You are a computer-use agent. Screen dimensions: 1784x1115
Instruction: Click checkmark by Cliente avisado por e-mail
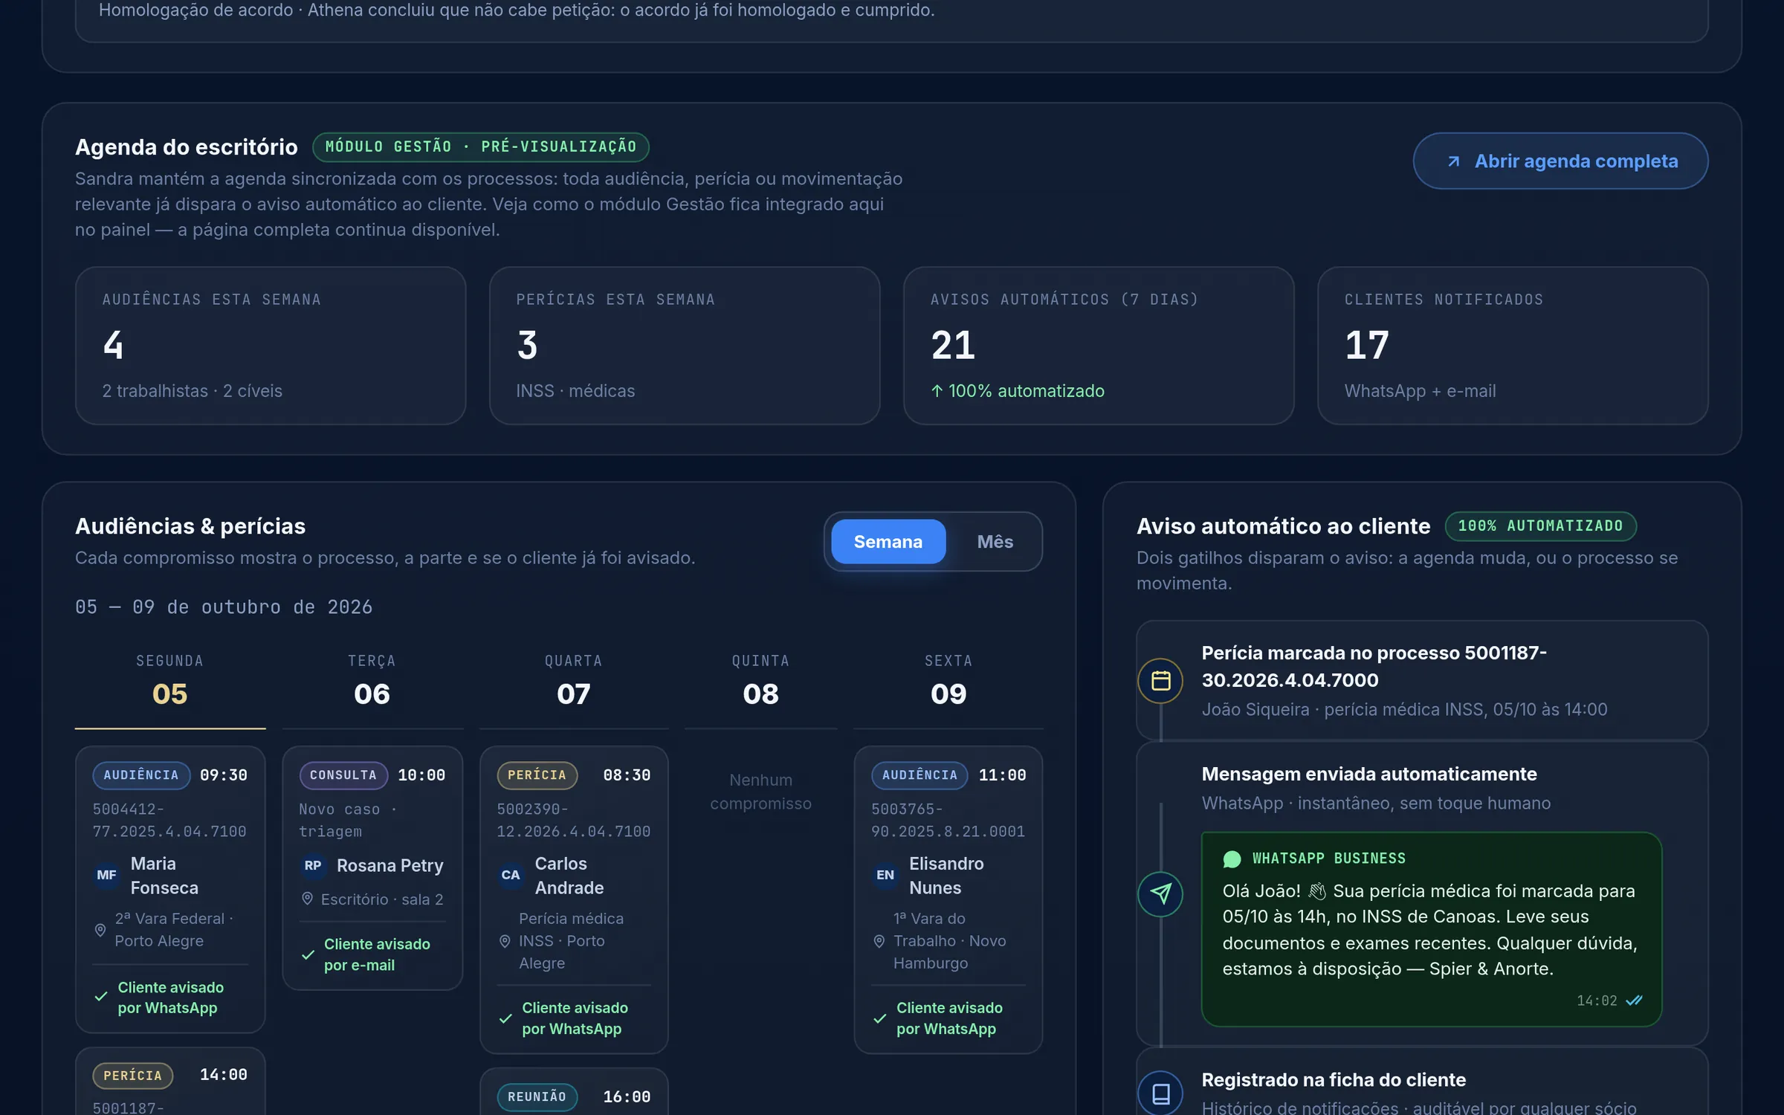[x=308, y=954]
